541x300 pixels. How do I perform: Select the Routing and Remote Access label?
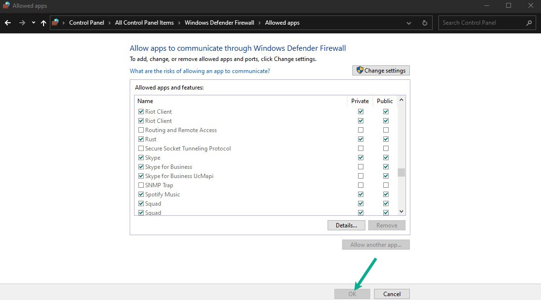181,130
